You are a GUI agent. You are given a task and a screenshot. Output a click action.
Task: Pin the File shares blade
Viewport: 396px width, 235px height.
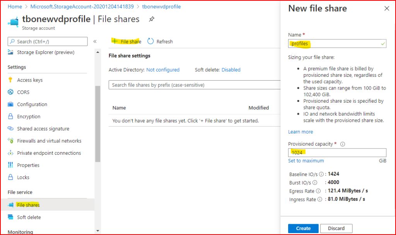tap(152, 19)
